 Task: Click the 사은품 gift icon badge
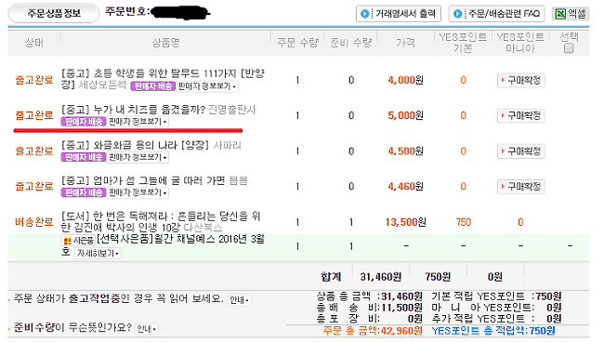click(x=78, y=241)
